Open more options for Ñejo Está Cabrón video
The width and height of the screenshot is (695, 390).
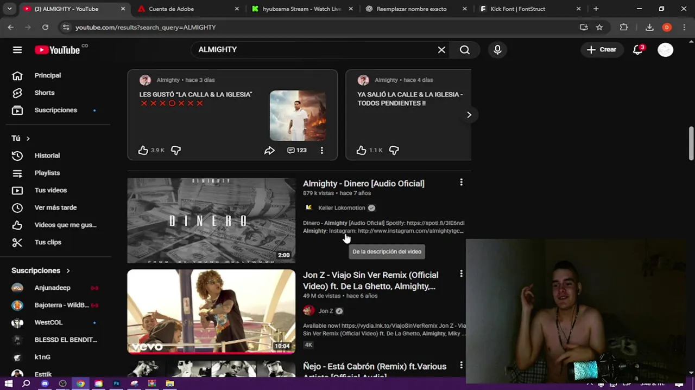pos(461,366)
